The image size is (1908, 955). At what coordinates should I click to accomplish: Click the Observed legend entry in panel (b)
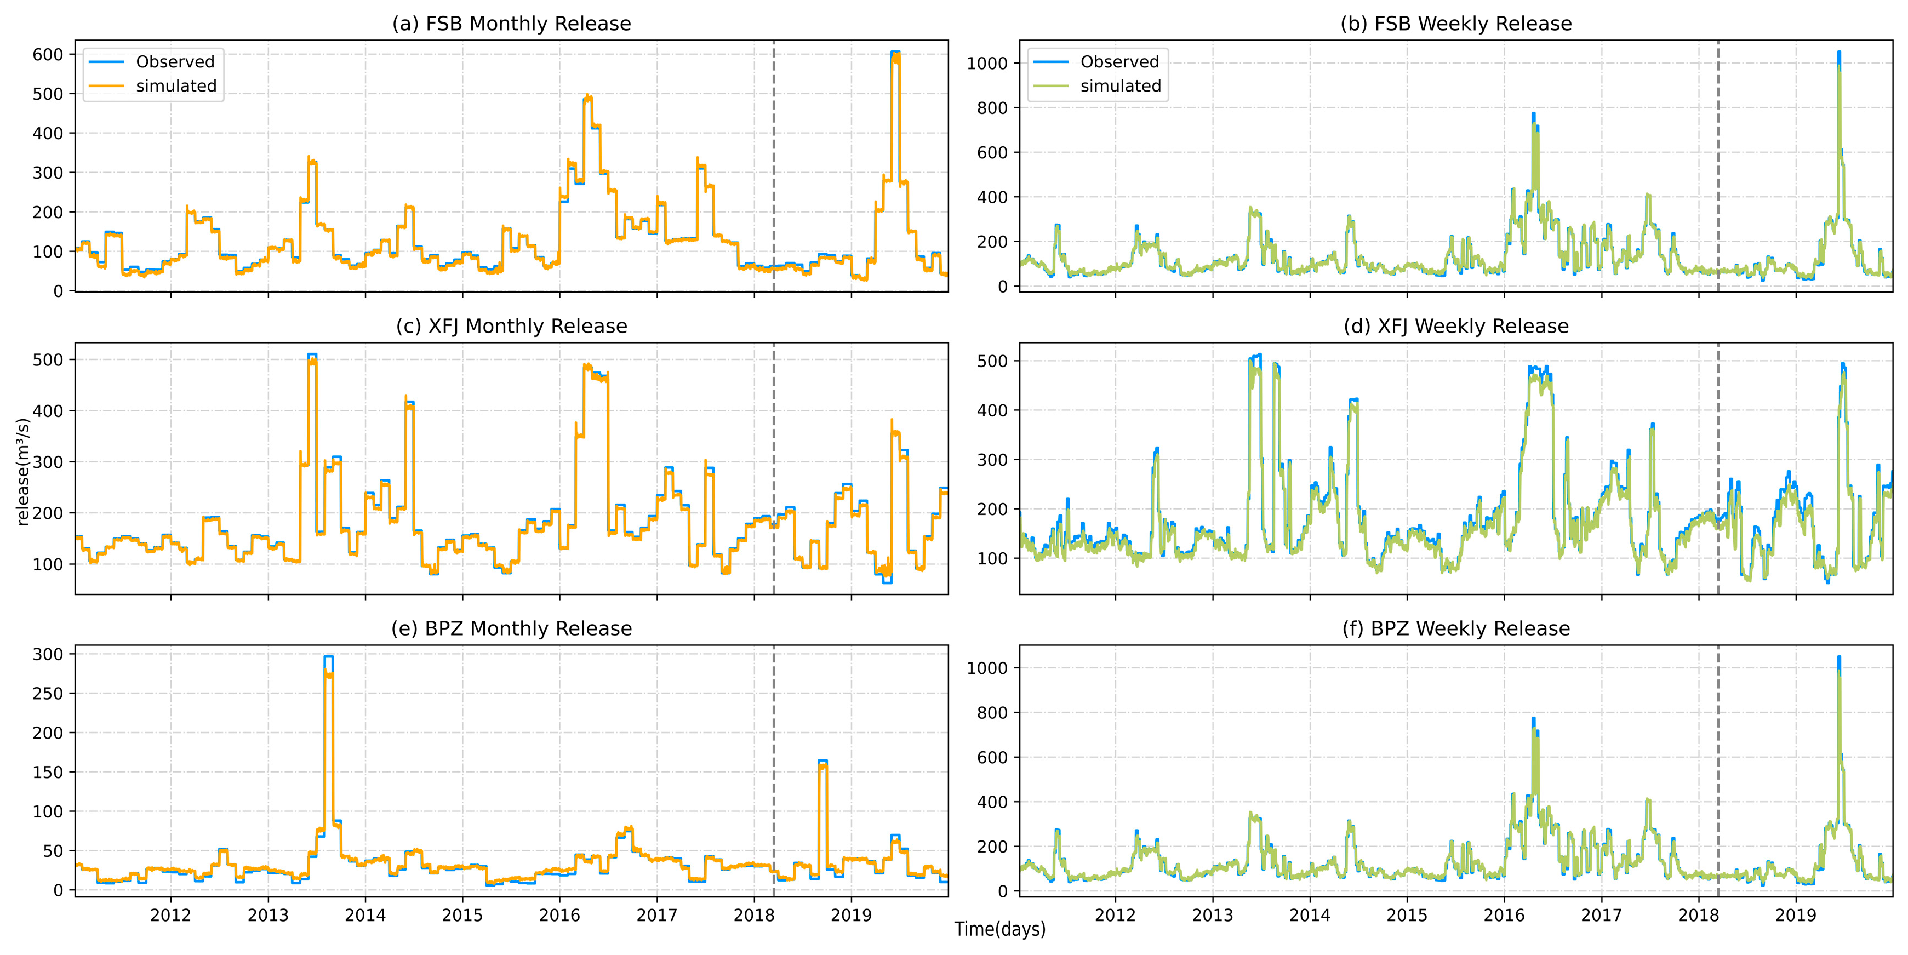1119,61
